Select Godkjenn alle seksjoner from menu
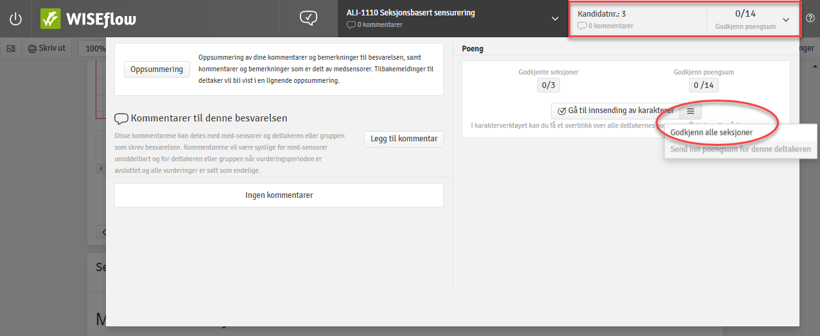This screenshot has height=336, width=820. (x=711, y=132)
